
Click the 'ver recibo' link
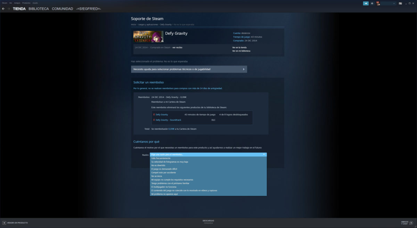177,47
